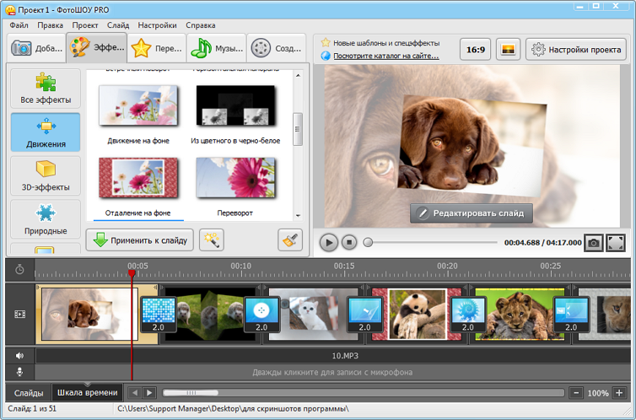Select the Природные effects category
The height and width of the screenshot is (420, 636).
pos(46,219)
